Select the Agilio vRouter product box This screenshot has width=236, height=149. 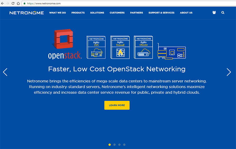(143, 47)
